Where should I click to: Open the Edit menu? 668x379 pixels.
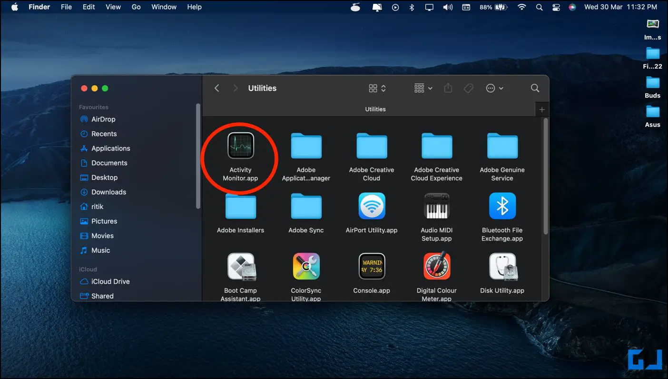pos(88,7)
